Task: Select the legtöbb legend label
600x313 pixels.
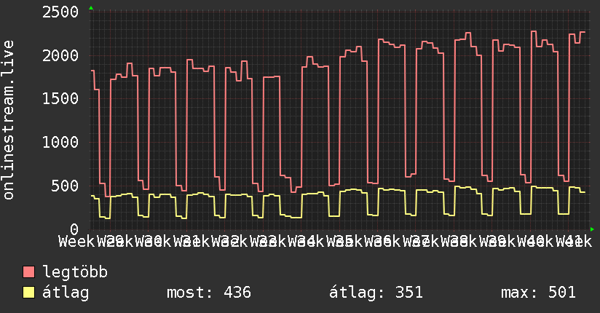Action: 75,272
